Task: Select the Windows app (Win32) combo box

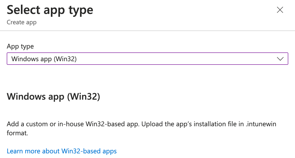Action: coord(147,59)
